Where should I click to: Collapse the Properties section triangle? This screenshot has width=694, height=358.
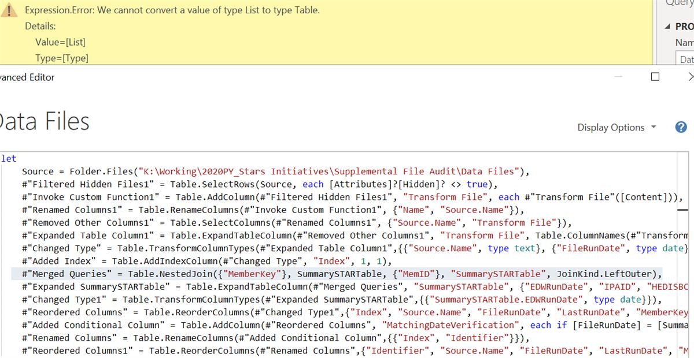tap(669, 27)
